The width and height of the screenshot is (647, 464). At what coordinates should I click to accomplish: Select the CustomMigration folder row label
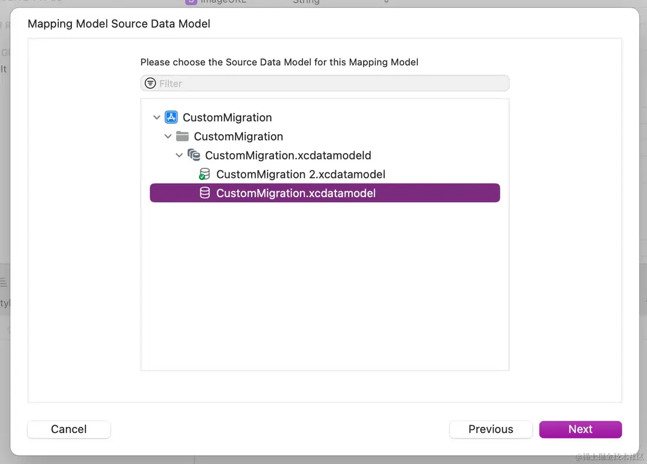tap(238, 136)
